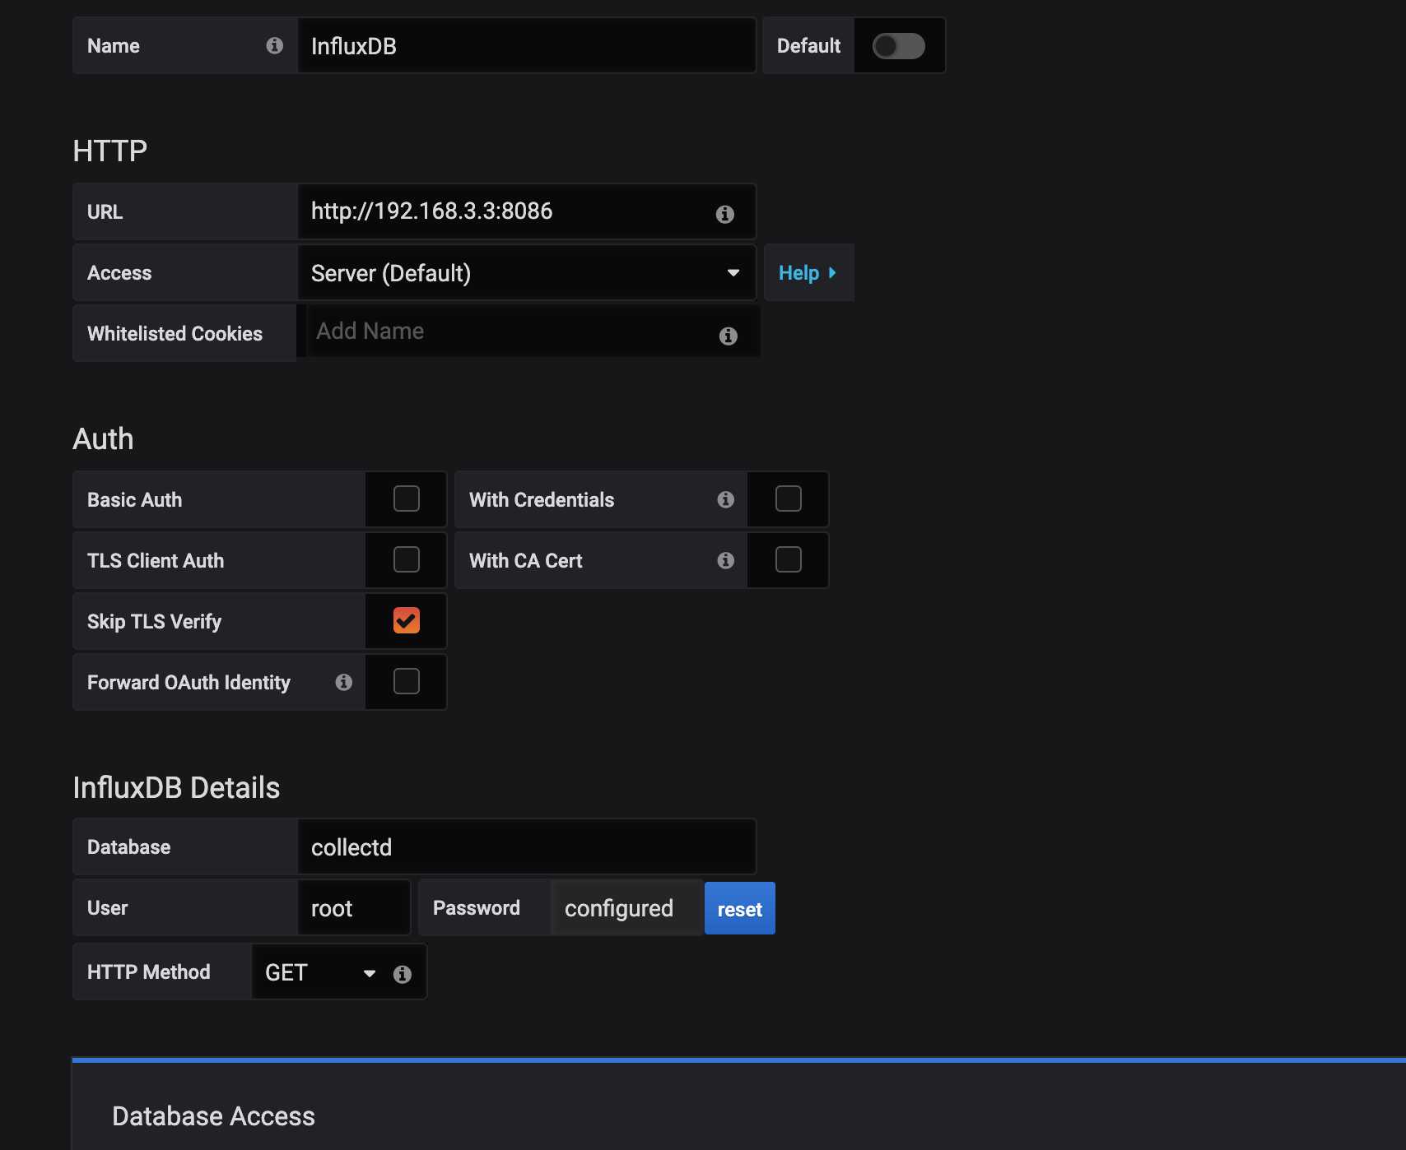Click the Auth section heading
The image size is (1406, 1150).
click(103, 439)
